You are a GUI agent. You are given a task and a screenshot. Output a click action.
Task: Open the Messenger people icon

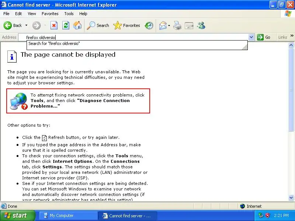click(x=201, y=25)
